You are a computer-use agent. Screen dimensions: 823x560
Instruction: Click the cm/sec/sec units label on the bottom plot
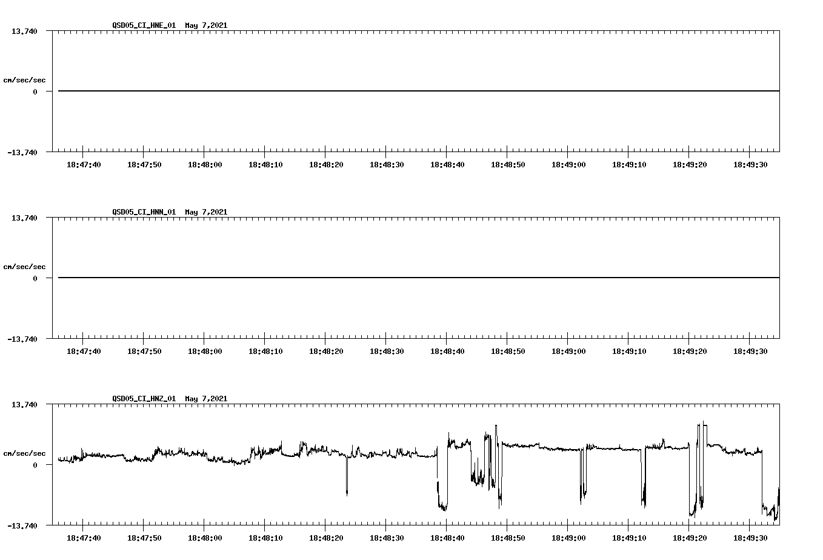click(25, 452)
